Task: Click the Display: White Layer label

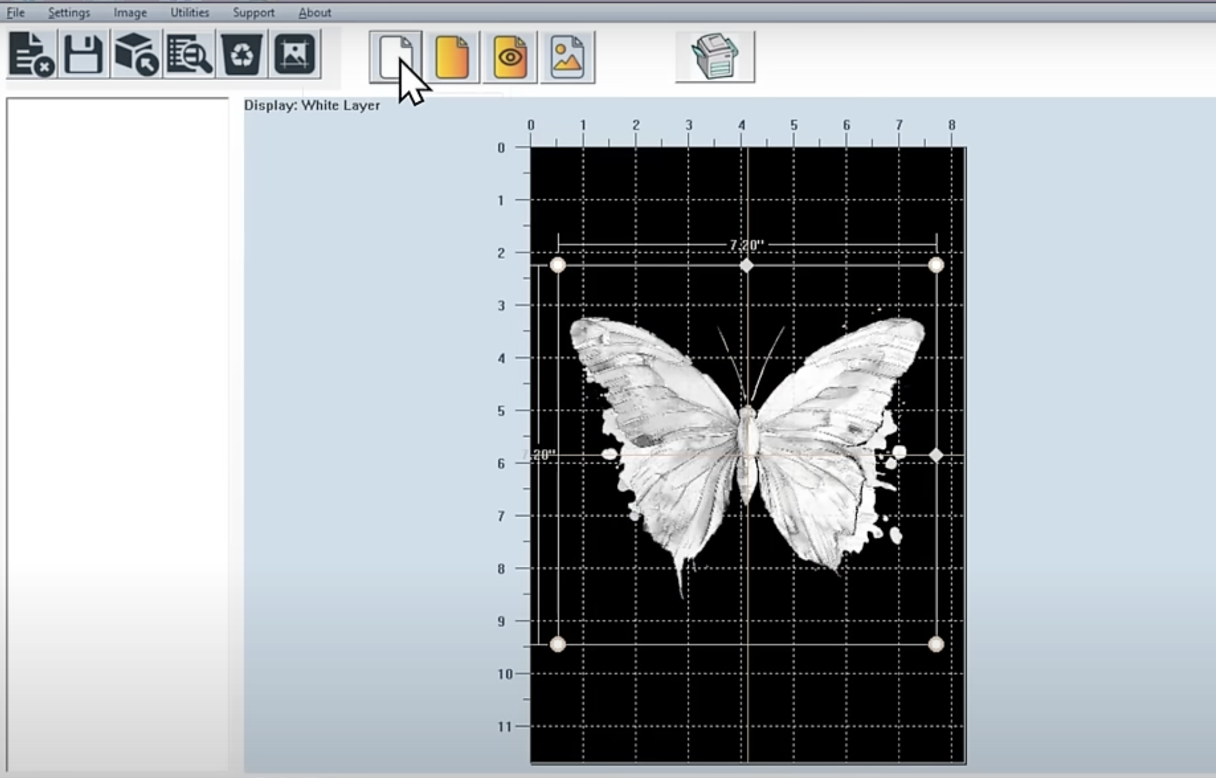Action: click(312, 105)
